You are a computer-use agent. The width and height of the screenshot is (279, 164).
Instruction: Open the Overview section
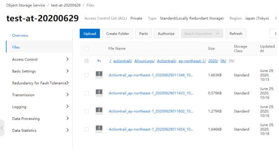coord(20,36)
